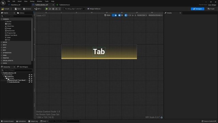Click the eject button in toolbar
Image resolution: width=218 pixels, height=123 pixels.
click(x=57, y=9)
